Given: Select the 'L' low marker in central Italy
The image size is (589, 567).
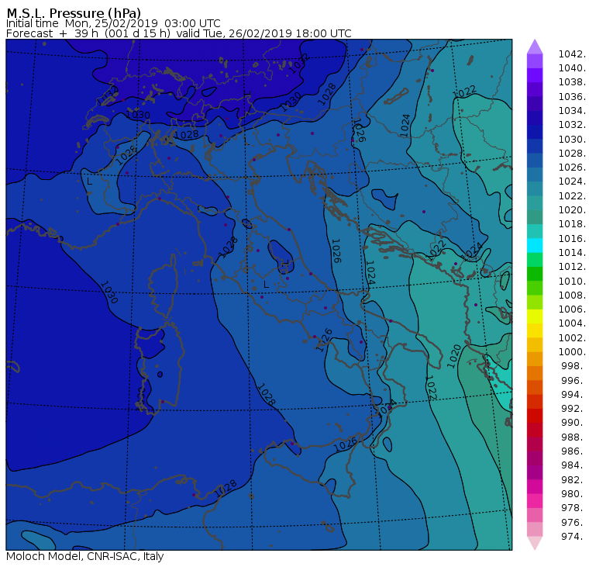Looking at the screenshot, I should coord(267,284).
